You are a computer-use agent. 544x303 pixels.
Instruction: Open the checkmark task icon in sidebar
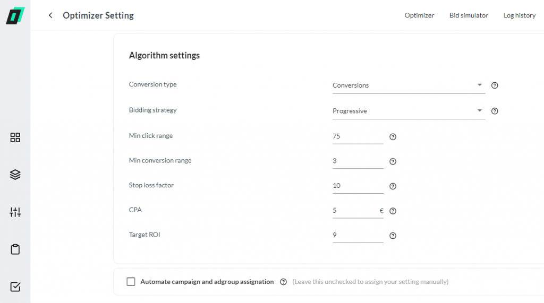coord(15,287)
